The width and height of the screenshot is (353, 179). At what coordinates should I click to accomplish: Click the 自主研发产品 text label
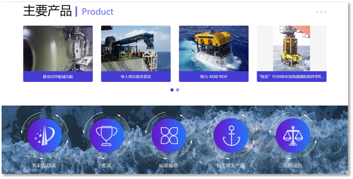coord(230,165)
